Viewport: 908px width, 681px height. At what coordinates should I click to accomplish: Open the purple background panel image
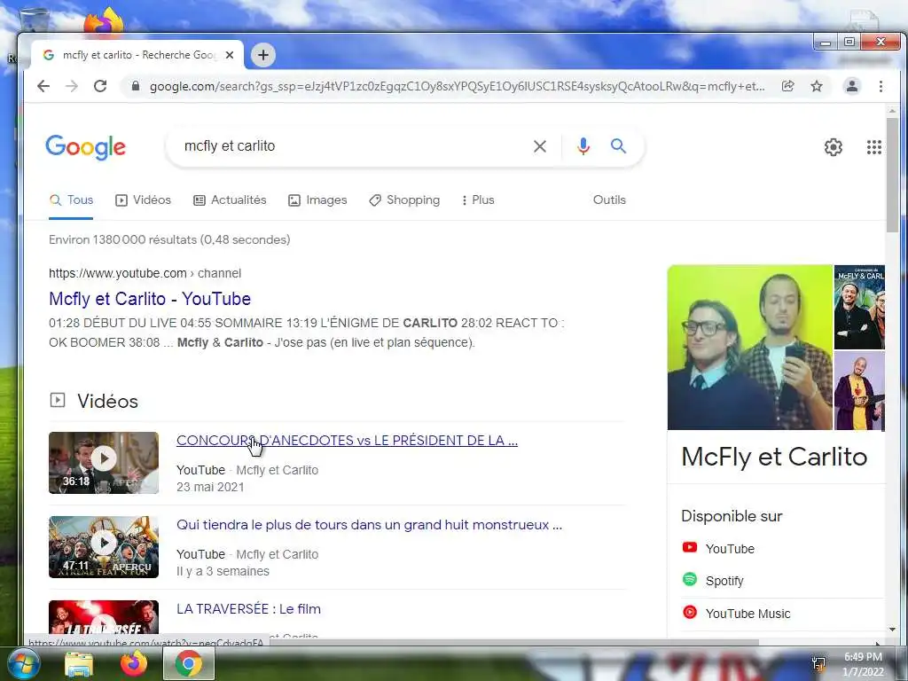[x=859, y=391]
